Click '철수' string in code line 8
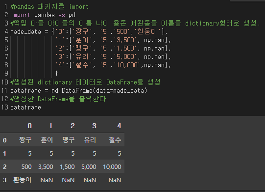 point(82,65)
